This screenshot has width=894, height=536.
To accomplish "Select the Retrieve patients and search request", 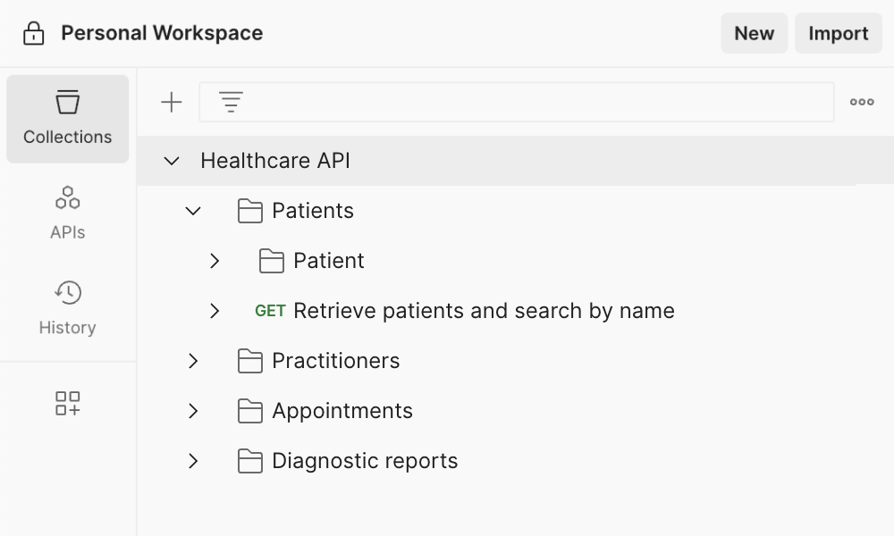I will [x=483, y=311].
